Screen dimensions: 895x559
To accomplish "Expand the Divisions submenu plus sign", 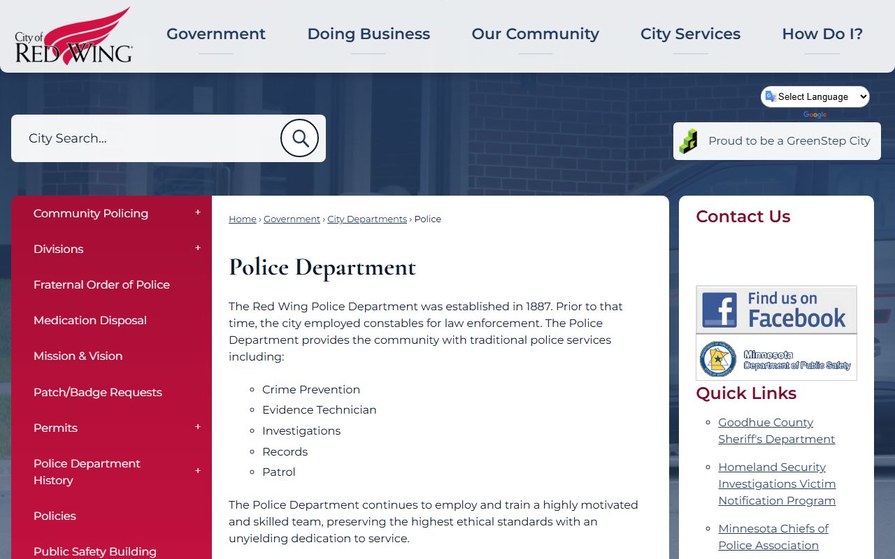I will click(198, 248).
